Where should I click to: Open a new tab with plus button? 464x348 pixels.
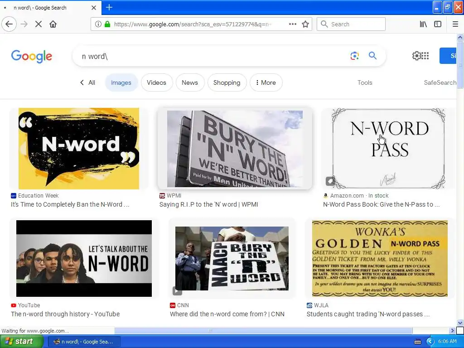tap(109, 7)
